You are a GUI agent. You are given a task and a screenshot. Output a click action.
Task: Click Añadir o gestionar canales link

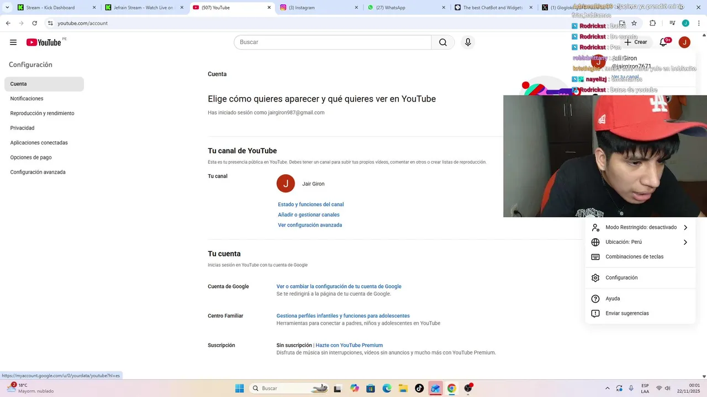309,215
